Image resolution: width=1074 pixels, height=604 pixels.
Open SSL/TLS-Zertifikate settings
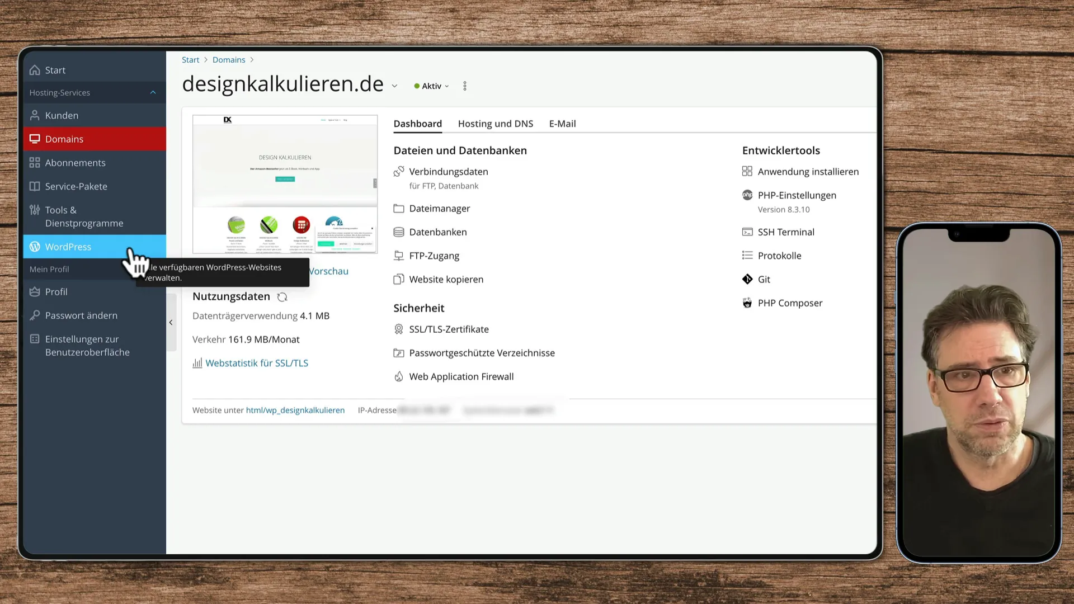(449, 329)
